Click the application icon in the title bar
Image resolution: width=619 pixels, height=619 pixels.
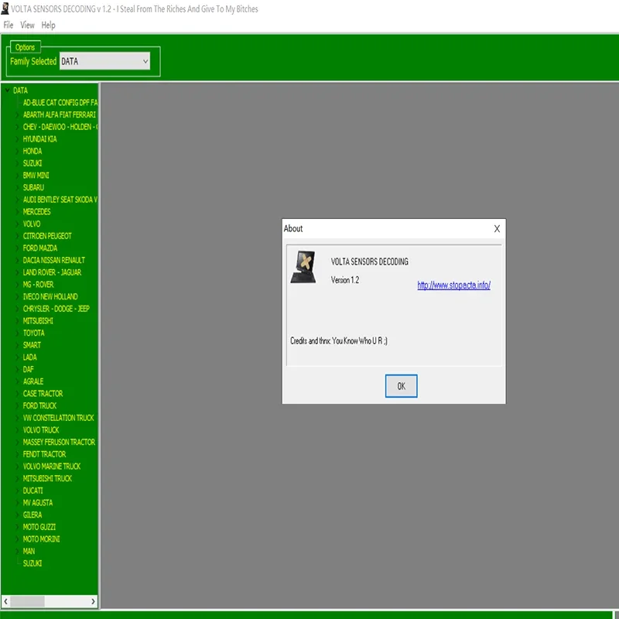pos(5,9)
